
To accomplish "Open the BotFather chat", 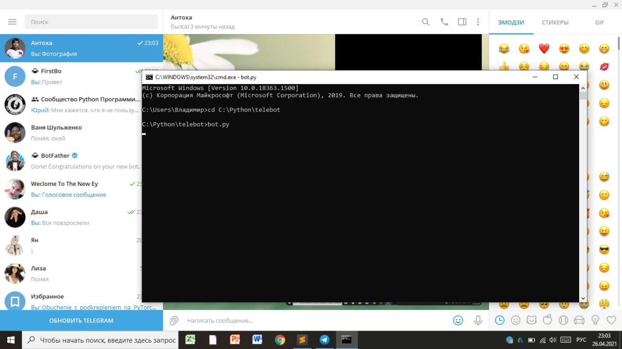I will pos(81,161).
